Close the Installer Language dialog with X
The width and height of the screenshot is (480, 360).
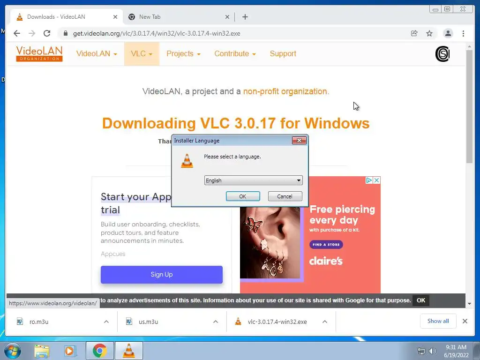tap(299, 140)
